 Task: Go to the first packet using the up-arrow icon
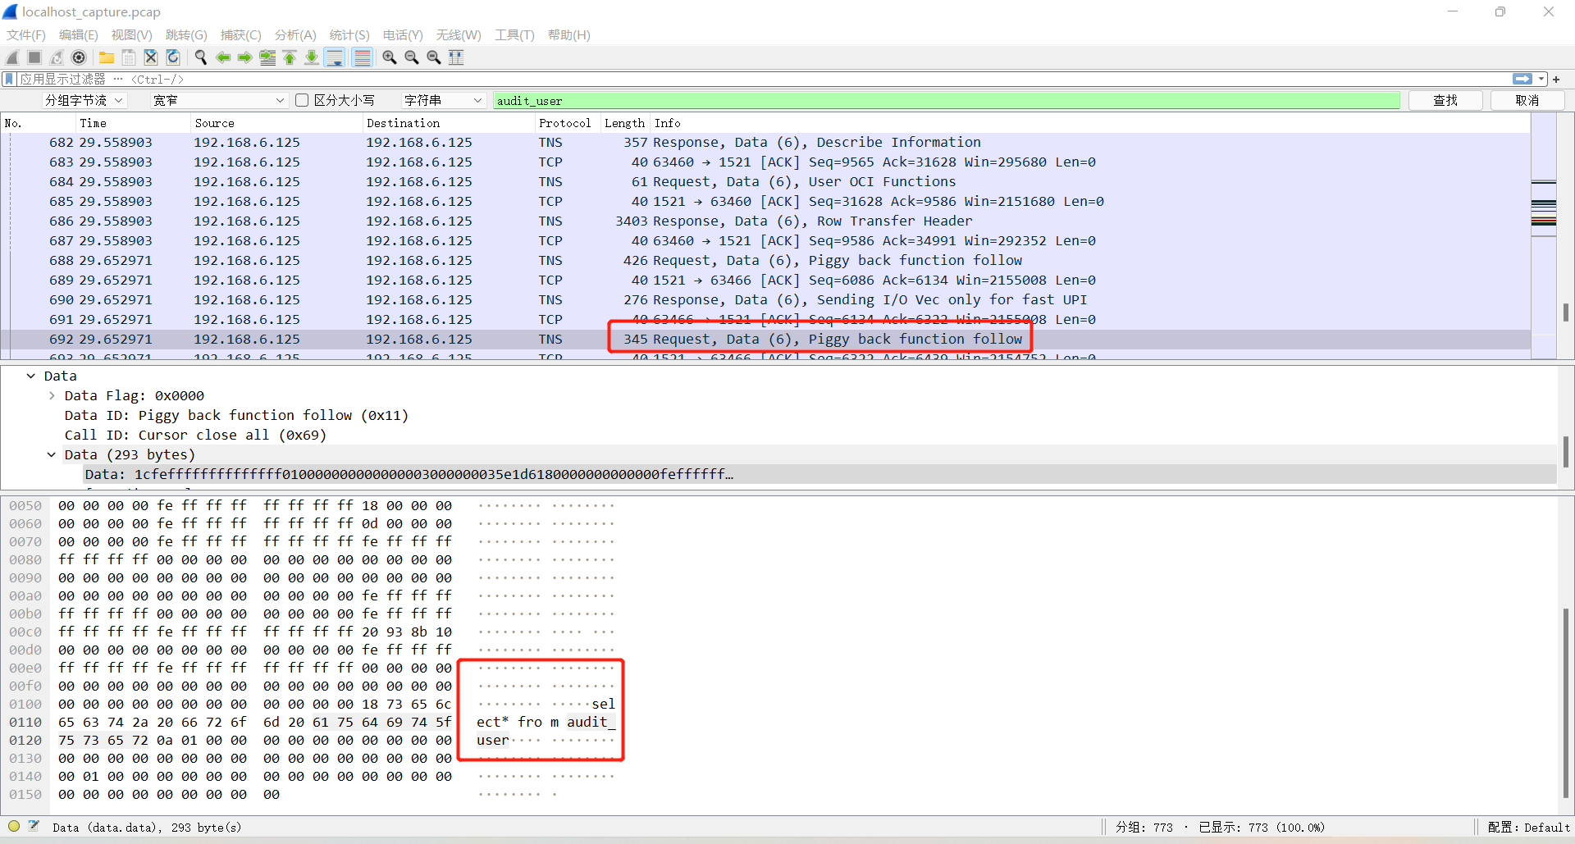coord(290,57)
